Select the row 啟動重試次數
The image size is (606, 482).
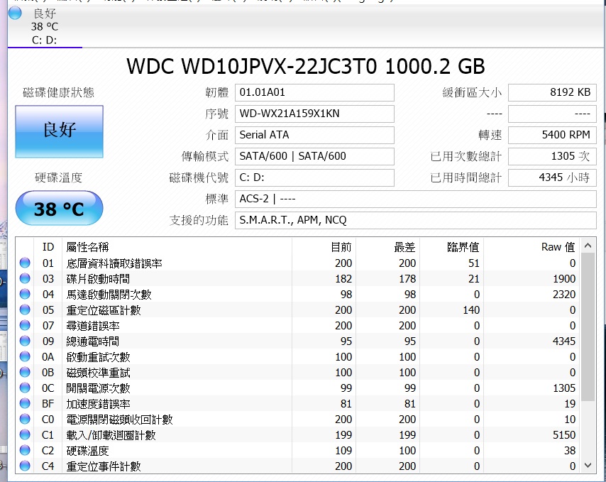298,357
